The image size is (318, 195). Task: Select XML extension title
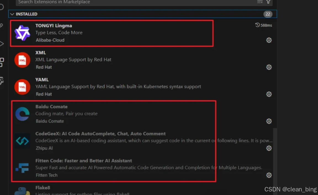pos(41,53)
